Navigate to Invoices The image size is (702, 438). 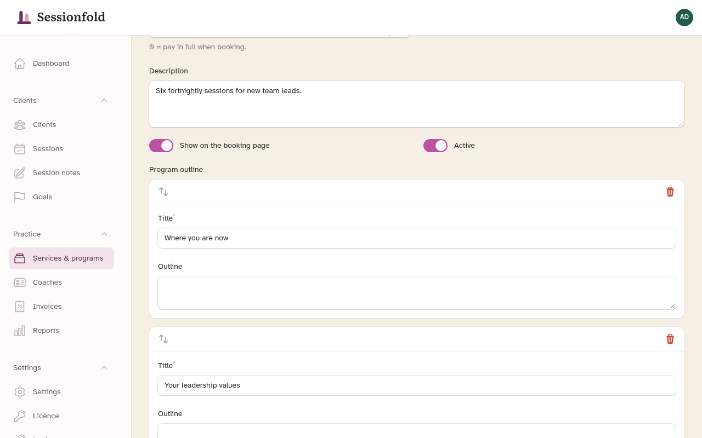(x=61, y=307)
